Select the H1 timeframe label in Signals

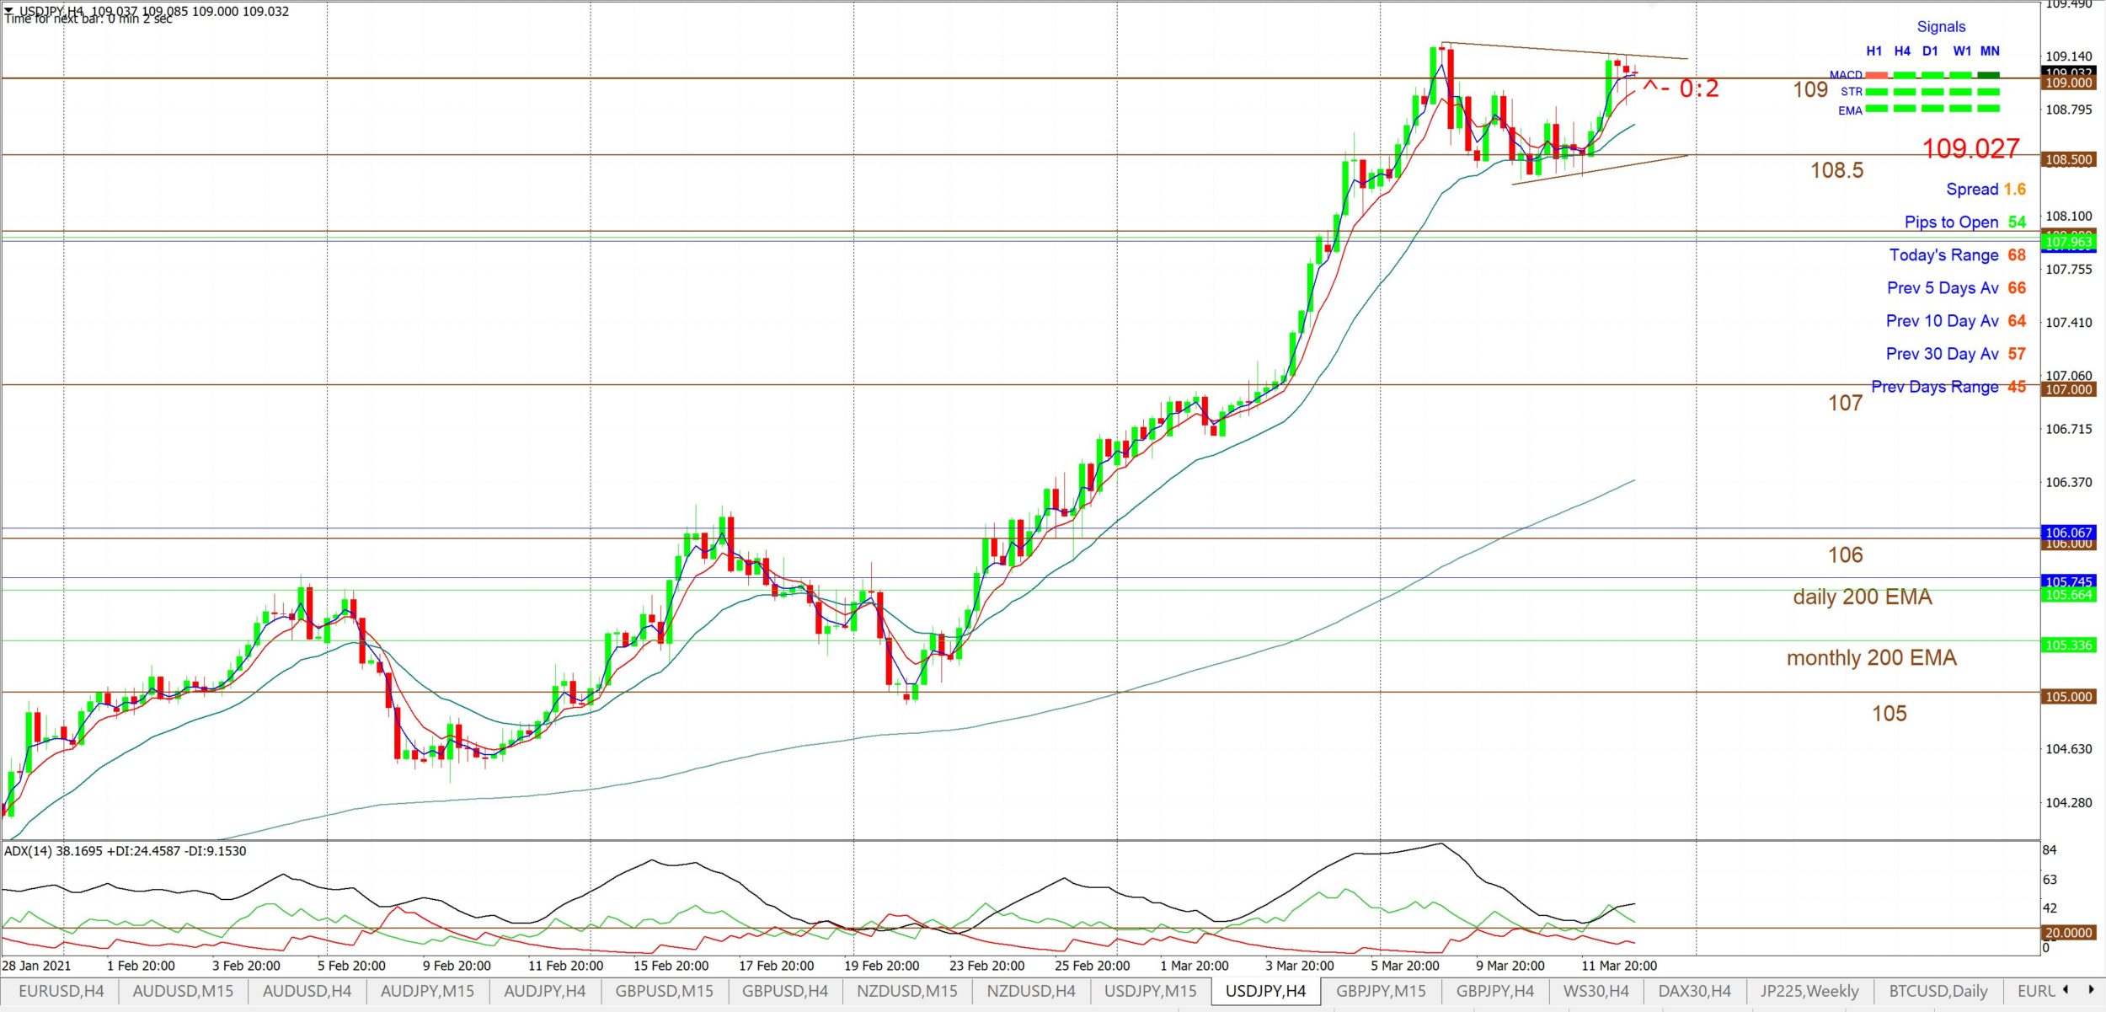pos(1873,51)
